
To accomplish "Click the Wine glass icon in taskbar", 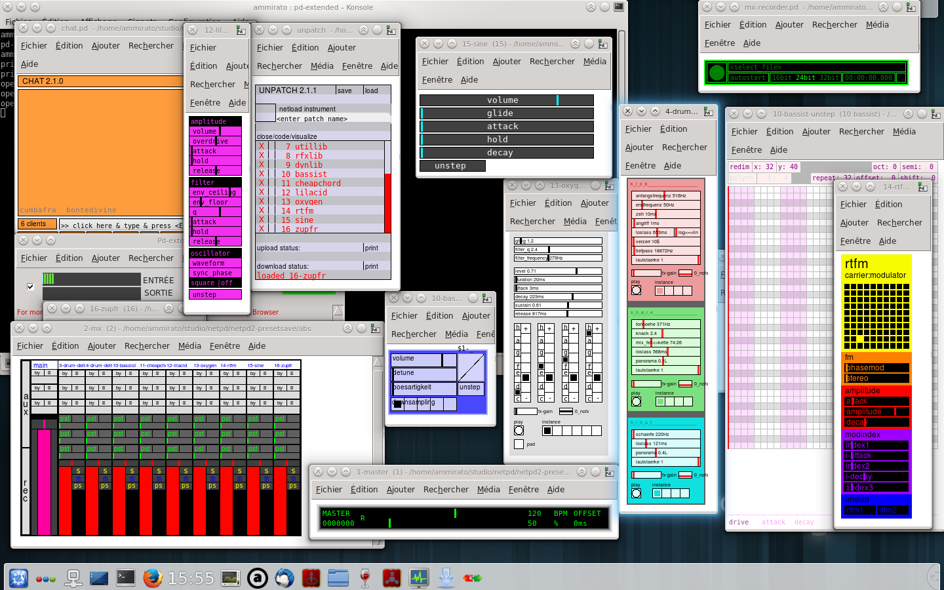I will 365,578.
